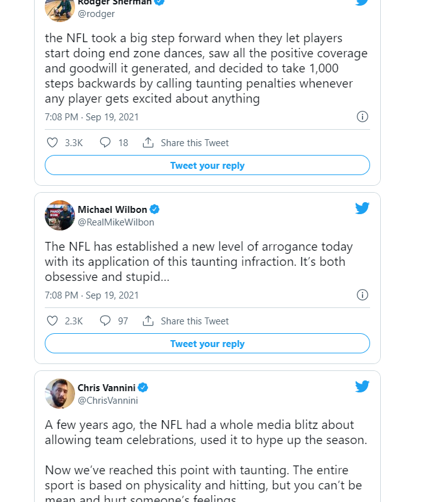Click the Twitter bird icon on Michael Wilbon's tweet

tap(362, 208)
